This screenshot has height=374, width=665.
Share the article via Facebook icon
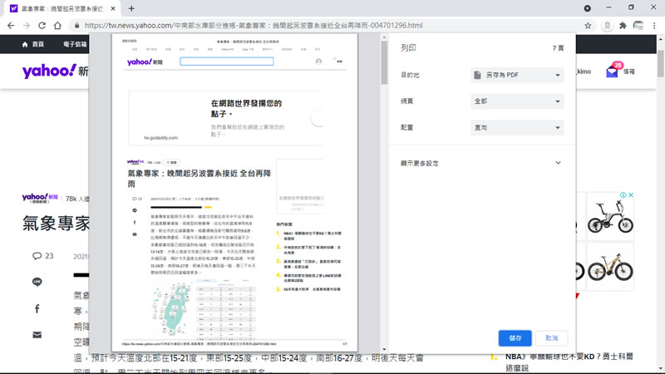(37, 308)
